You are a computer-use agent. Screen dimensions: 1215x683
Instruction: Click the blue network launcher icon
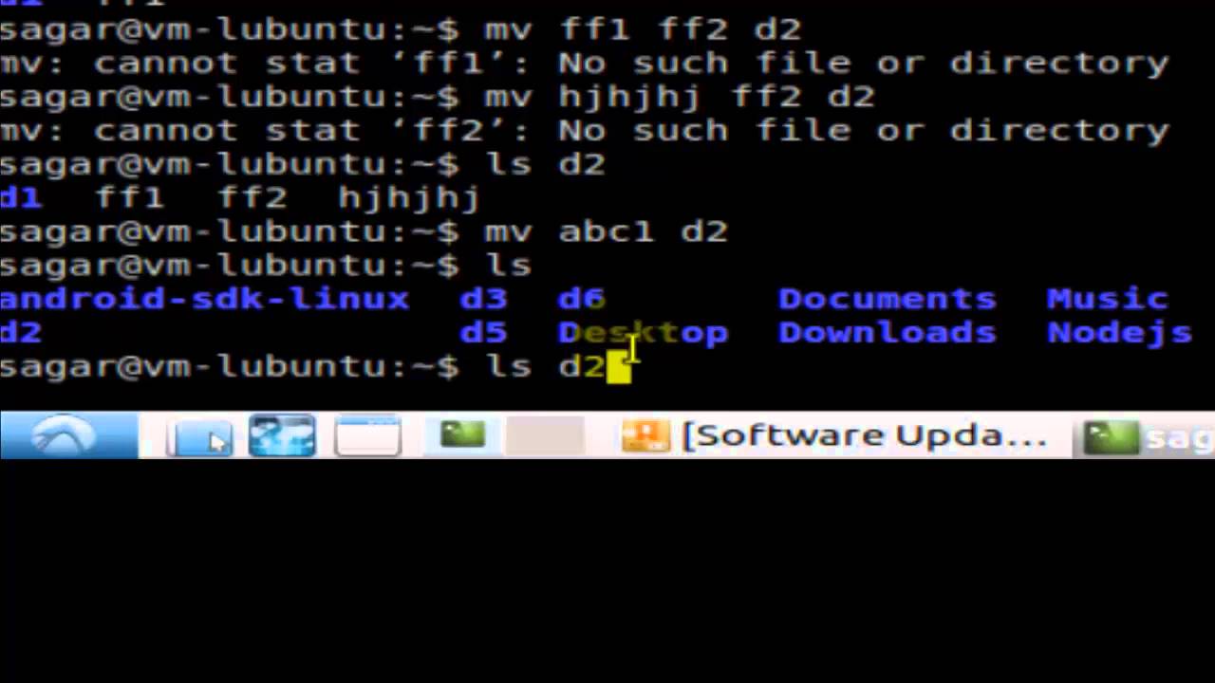pyautogui.click(x=282, y=436)
